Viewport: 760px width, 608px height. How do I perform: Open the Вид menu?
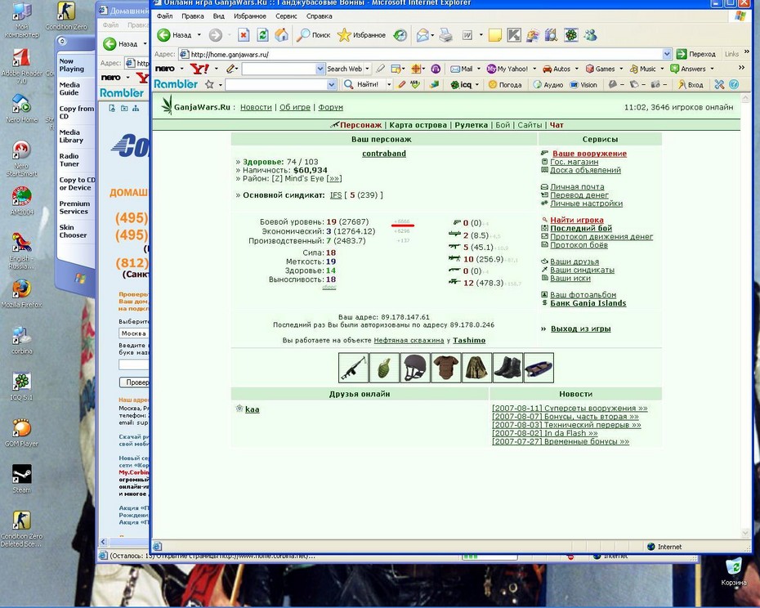218,16
